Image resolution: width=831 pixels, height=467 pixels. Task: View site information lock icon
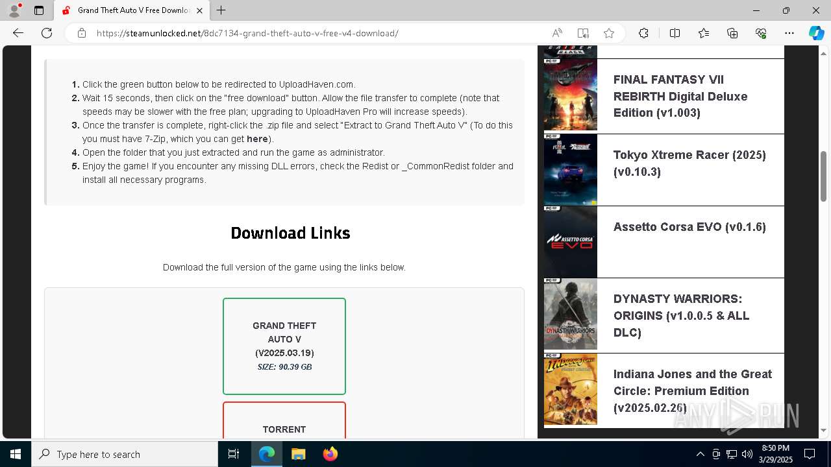pyautogui.click(x=82, y=33)
